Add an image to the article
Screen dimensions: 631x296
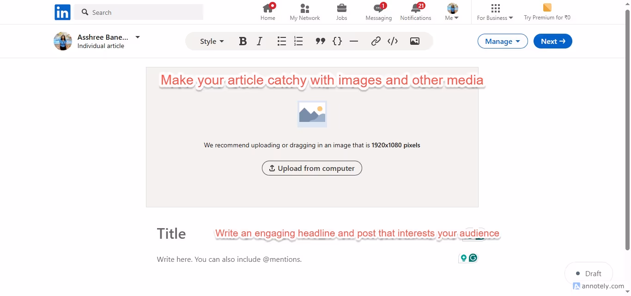pyautogui.click(x=414, y=41)
